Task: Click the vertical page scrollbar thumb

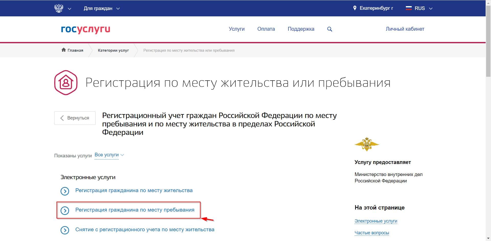Action: 488,41
